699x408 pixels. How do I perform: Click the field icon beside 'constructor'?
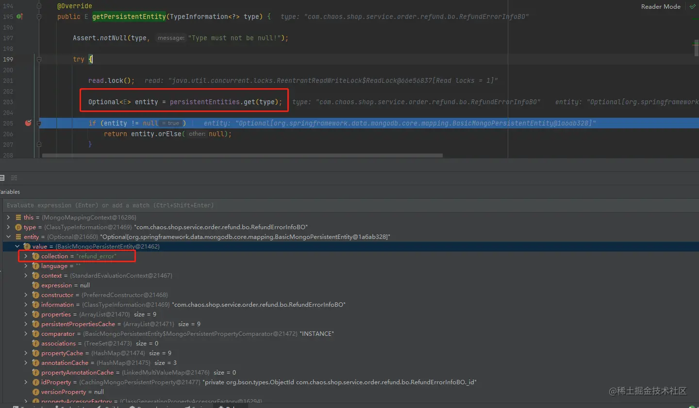pyautogui.click(x=35, y=295)
